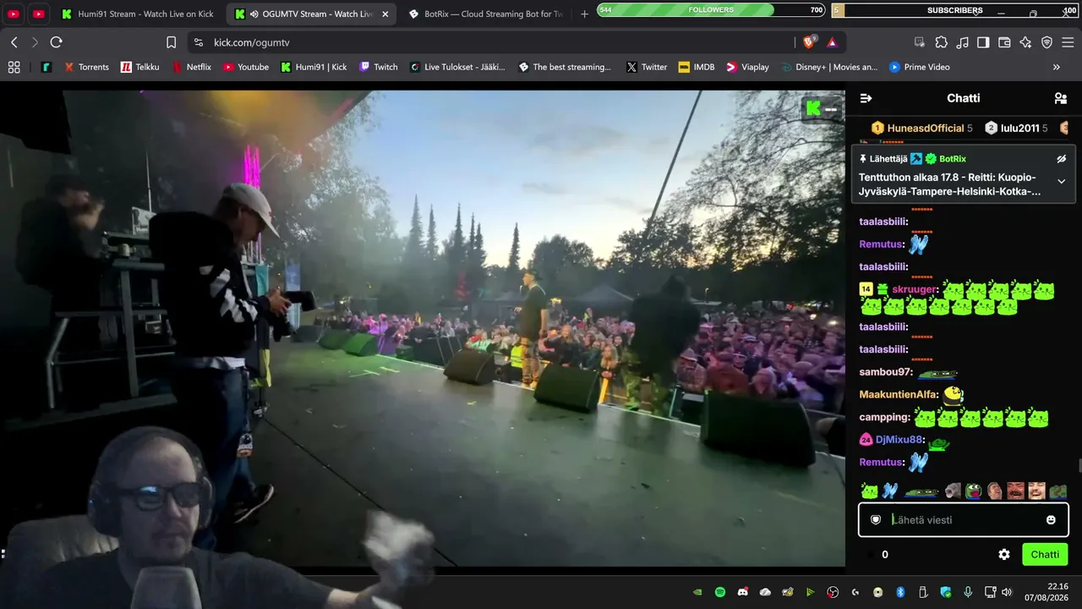This screenshot has width=1082, height=609.
Task: Open the browser extensions puzzle icon
Action: [941, 42]
